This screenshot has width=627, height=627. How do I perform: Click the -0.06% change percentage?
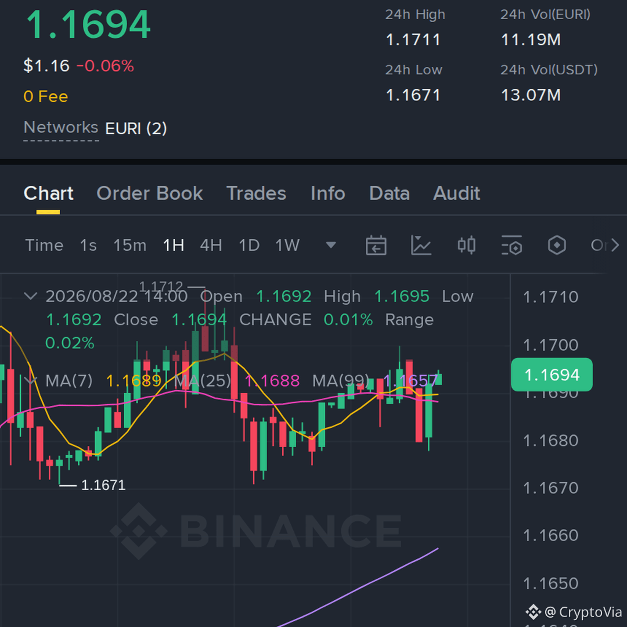pos(105,66)
